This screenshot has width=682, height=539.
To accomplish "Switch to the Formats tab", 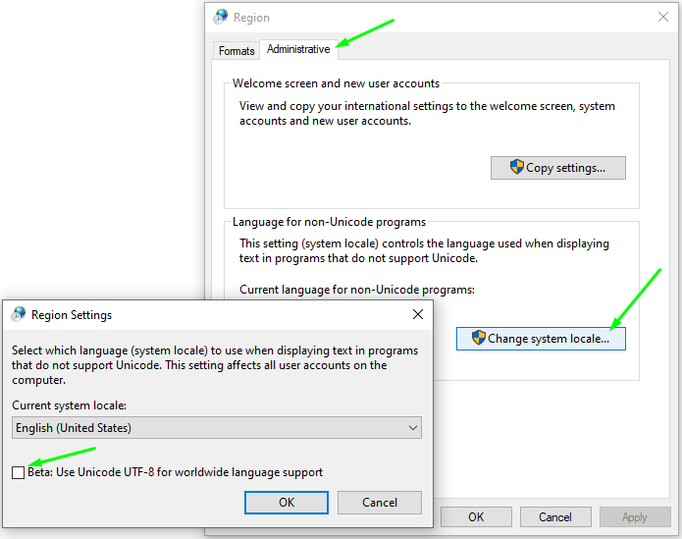I will (236, 51).
